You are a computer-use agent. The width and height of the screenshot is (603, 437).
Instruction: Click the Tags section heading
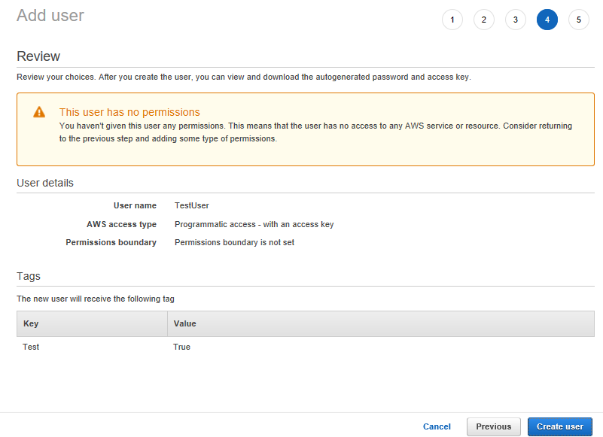coord(29,276)
